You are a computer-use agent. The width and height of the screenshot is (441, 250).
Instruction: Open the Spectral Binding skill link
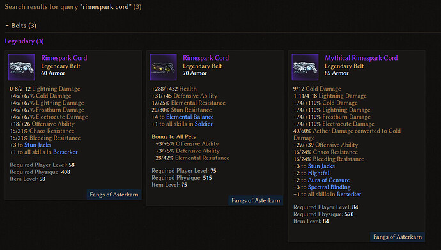[329, 187]
